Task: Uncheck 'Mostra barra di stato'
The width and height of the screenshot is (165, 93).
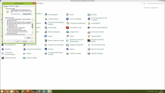Action: point(7,21)
